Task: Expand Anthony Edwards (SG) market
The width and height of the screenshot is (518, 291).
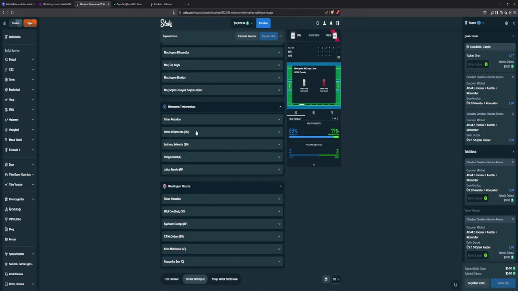Action: pyautogui.click(x=222, y=144)
